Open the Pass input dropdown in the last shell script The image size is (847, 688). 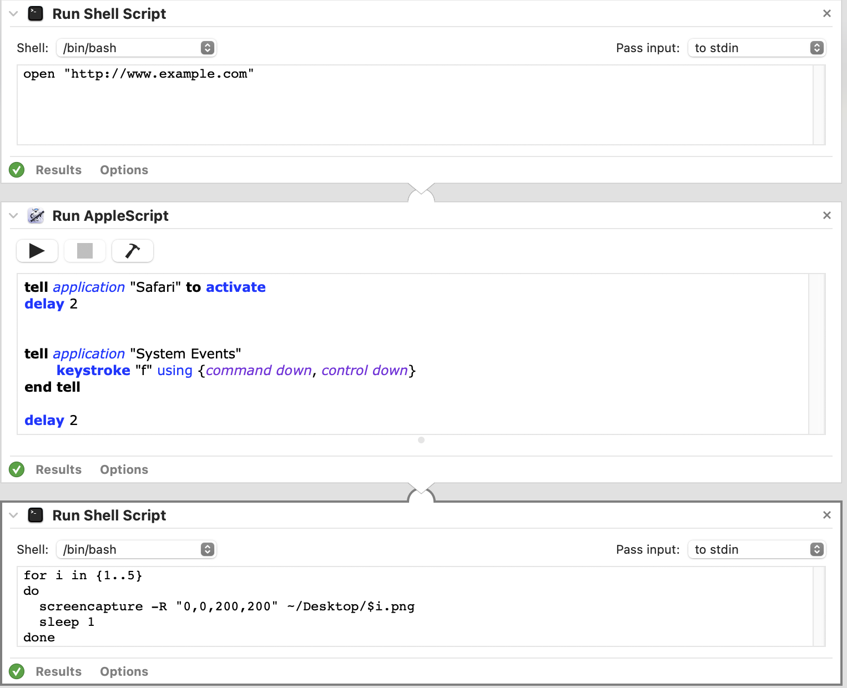[x=757, y=549]
